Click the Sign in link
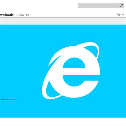Viewport: 126px width, 126px height. [120, 14]
